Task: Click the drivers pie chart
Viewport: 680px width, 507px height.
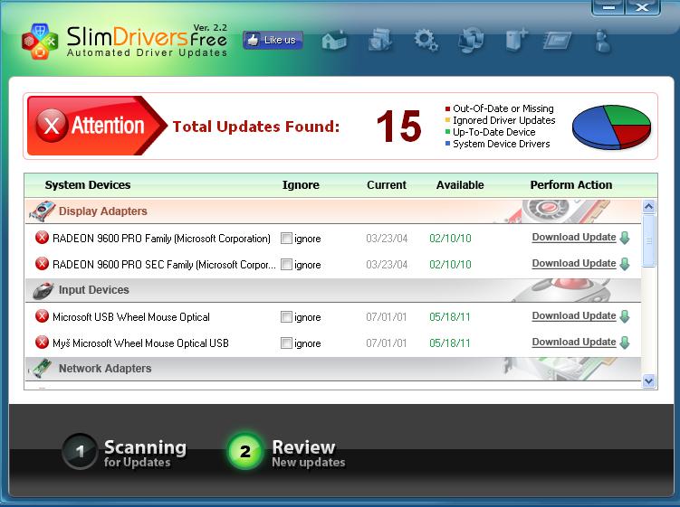Action: (x=611, y=127)
